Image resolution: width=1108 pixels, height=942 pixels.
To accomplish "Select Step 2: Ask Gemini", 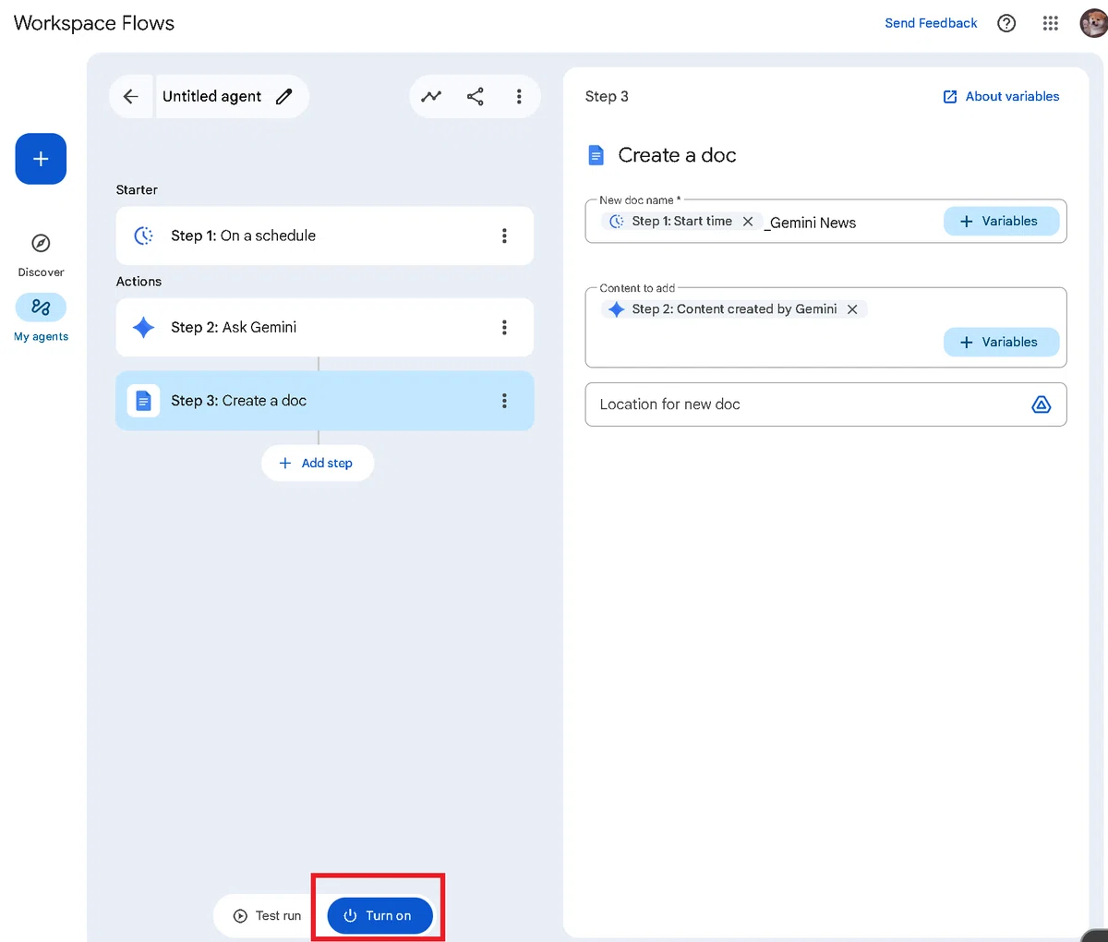I will coord(325,327).
